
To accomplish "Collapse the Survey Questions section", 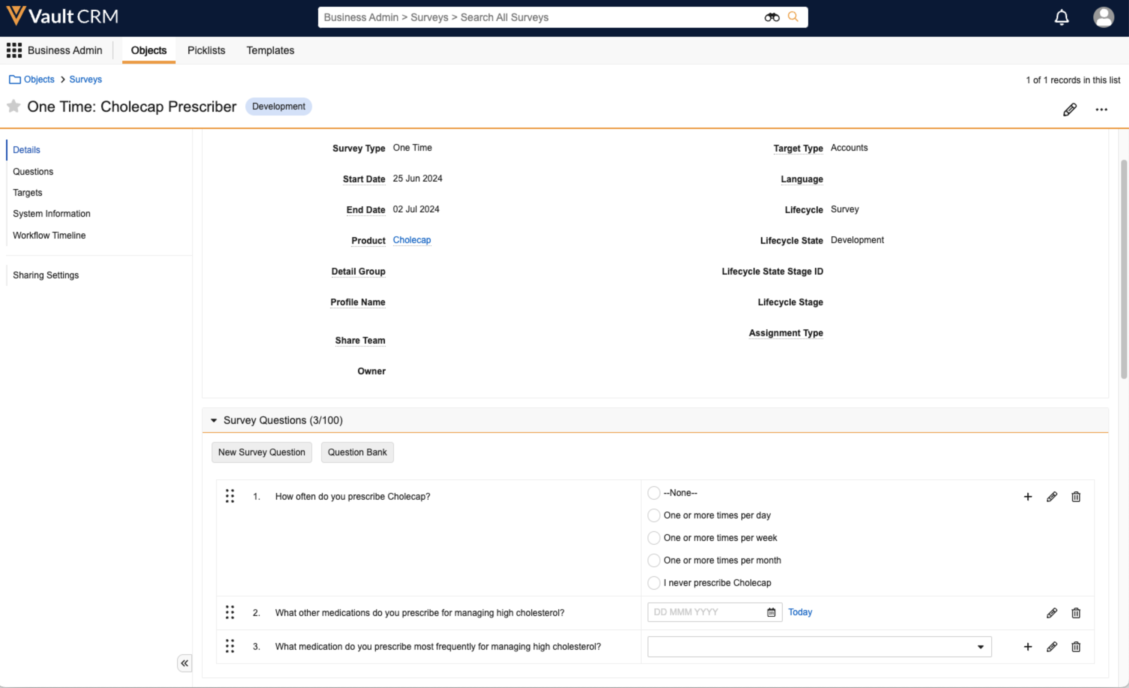I will pos(213,420).
